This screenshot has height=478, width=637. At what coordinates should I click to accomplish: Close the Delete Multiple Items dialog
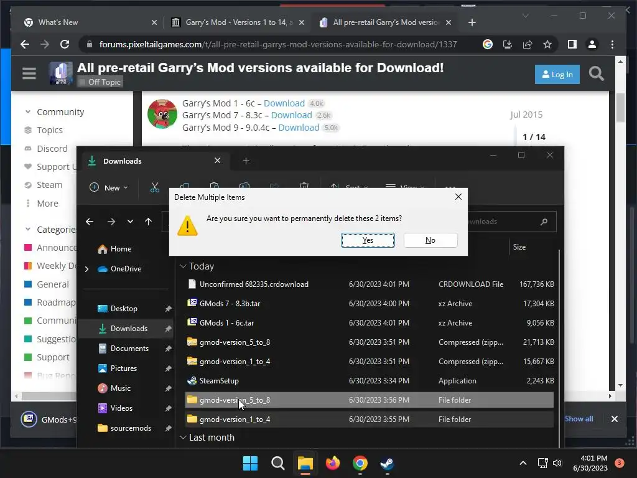458,197
